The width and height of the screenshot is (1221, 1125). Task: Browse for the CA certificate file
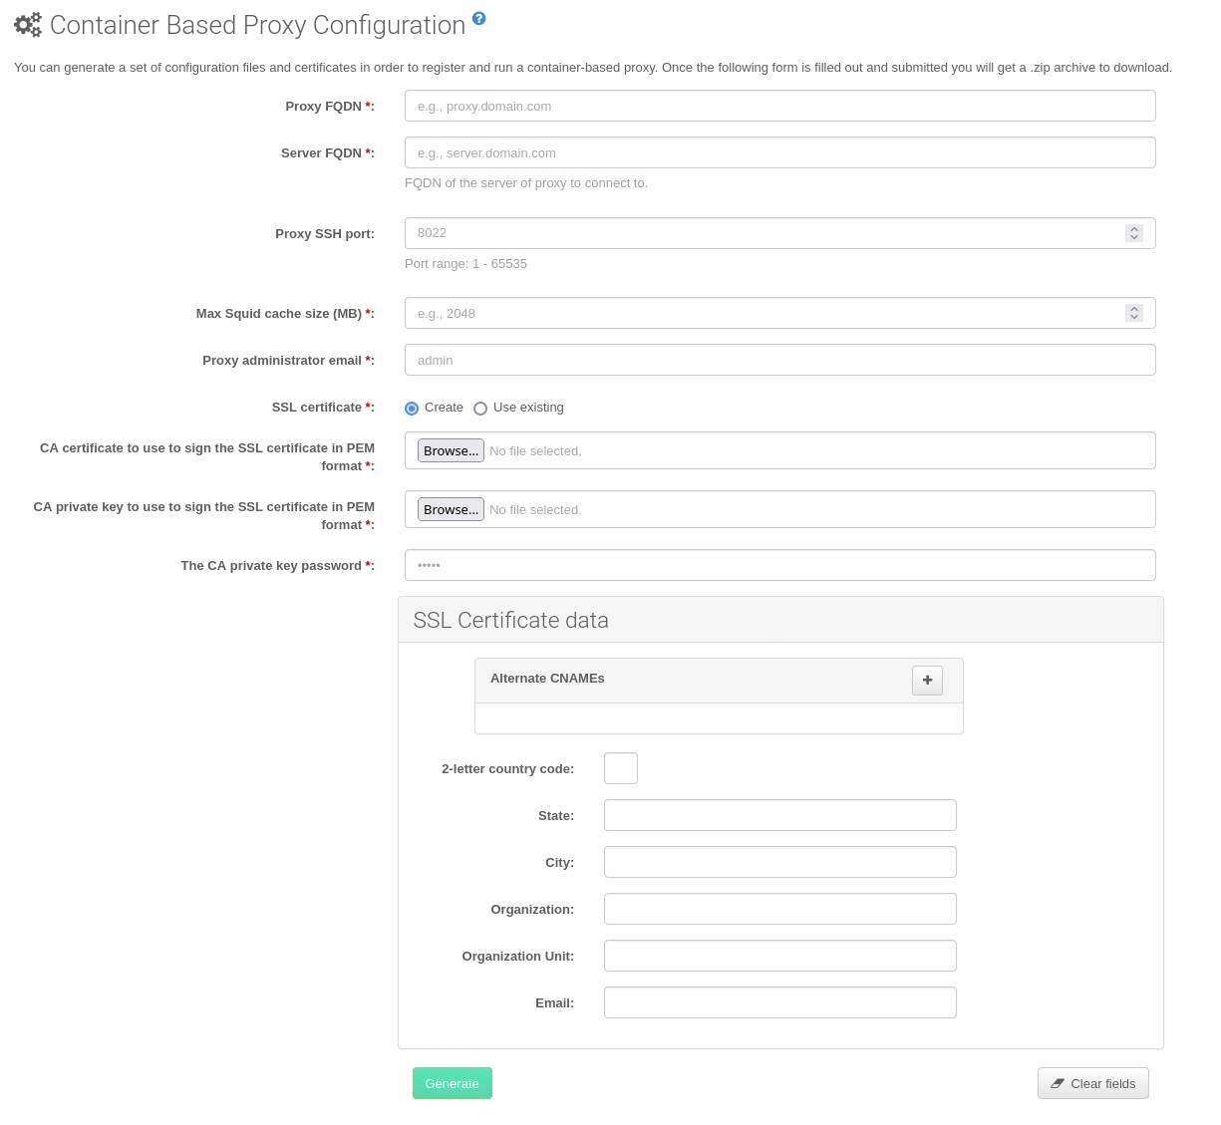pos(451,449)
